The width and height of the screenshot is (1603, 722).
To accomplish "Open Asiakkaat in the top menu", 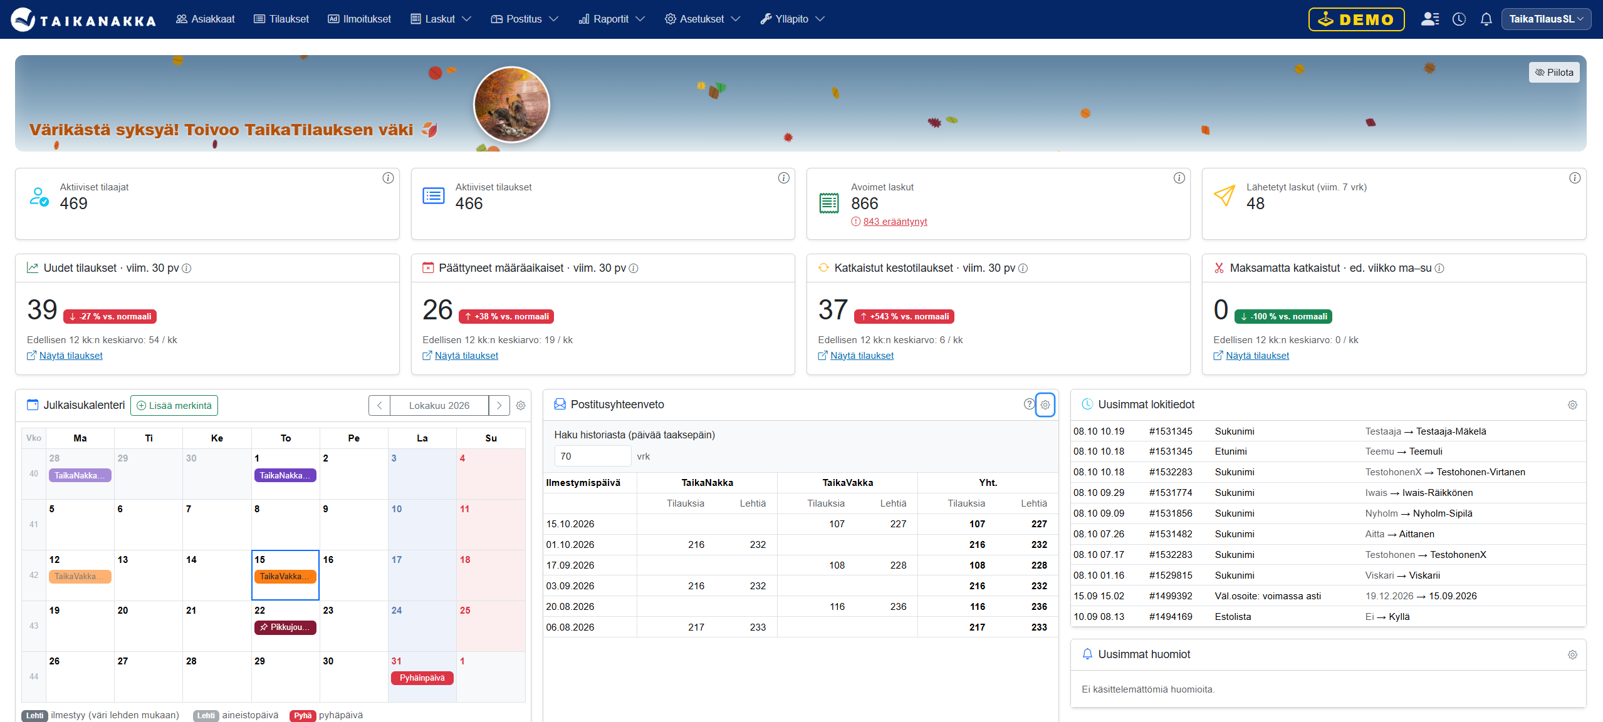I will [206, 19].
